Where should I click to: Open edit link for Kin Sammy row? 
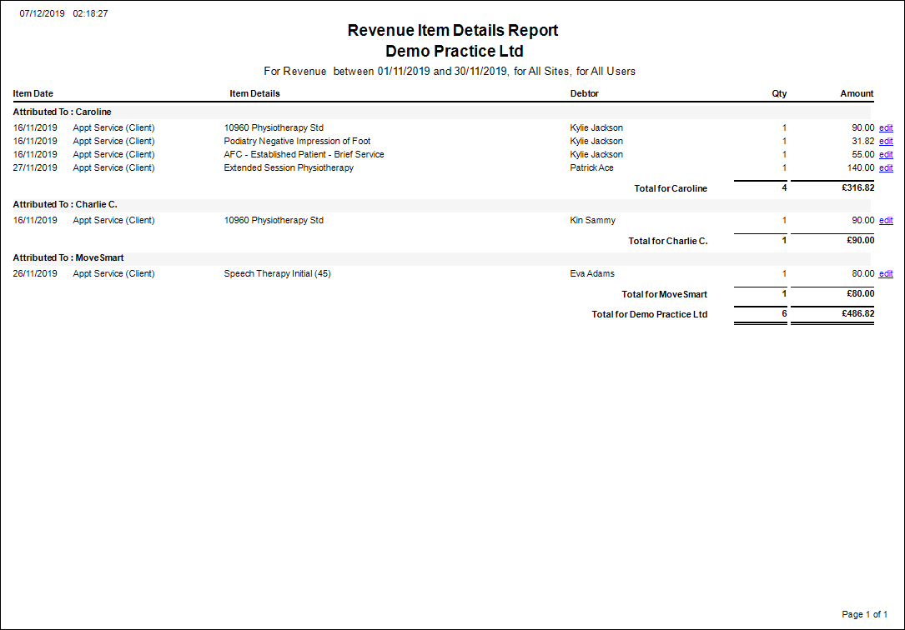click(886, 220)
